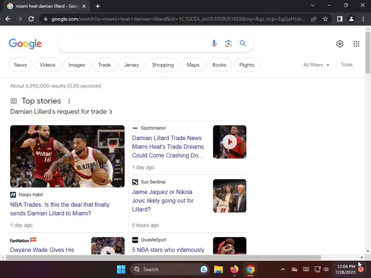This screenshot has height=278, width=371.
Task: Share this page icon in address bar
Action: pos(314,19)
